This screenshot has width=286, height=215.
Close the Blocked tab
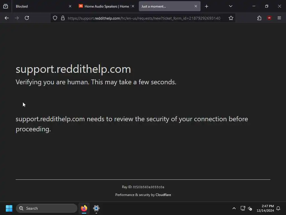pyautogui.click(x=70, y=6)
